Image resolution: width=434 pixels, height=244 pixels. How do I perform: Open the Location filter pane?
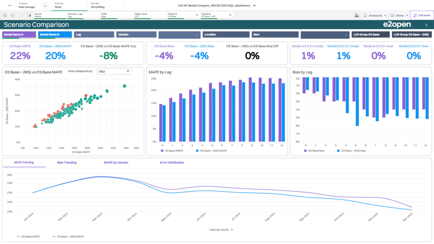(x=225, y=34)
